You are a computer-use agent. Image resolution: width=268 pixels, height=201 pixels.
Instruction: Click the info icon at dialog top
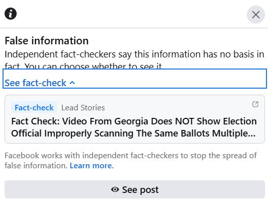point(11,14)
